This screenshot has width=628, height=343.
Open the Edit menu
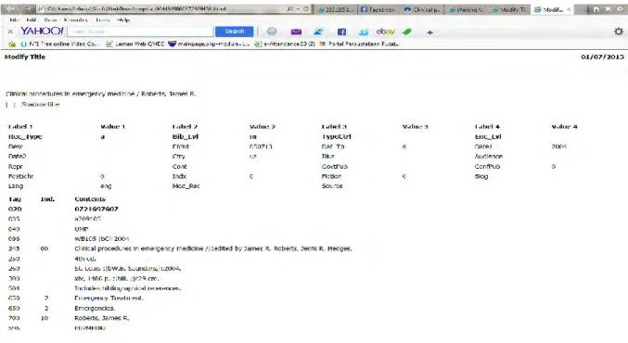[x=31, y=19]
